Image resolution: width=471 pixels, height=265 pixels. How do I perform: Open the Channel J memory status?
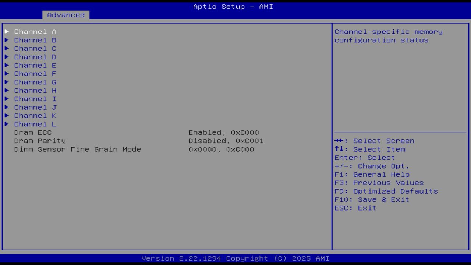click(35, 107)
